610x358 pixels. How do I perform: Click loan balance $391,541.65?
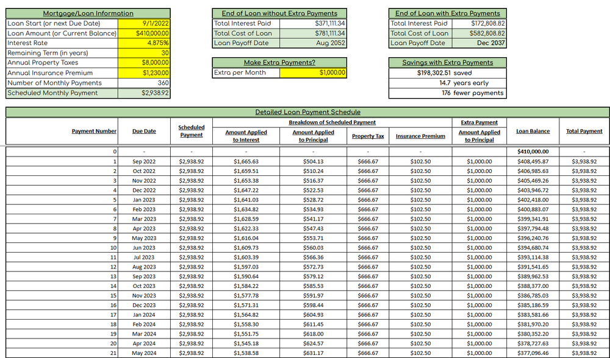pyautogui.click(x=533, y=267)
